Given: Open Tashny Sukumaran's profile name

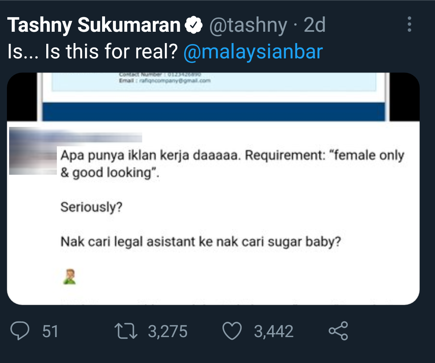Looking at the screenshot, I should click(x=94, y=25).
